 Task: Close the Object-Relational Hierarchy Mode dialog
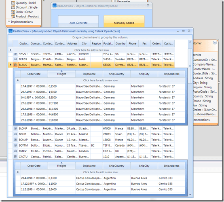148,5
